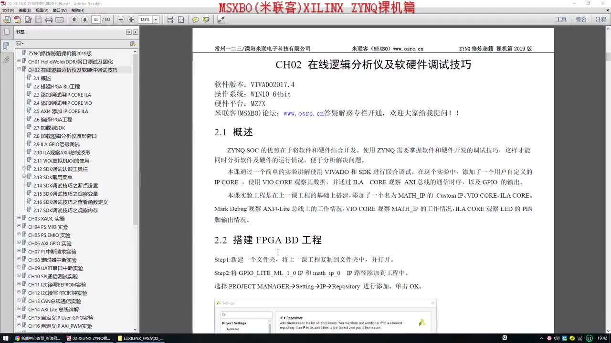This screenshot has height=343, width=611.
Task: Click the 125% zoom value field
Action: click(145, 20)
